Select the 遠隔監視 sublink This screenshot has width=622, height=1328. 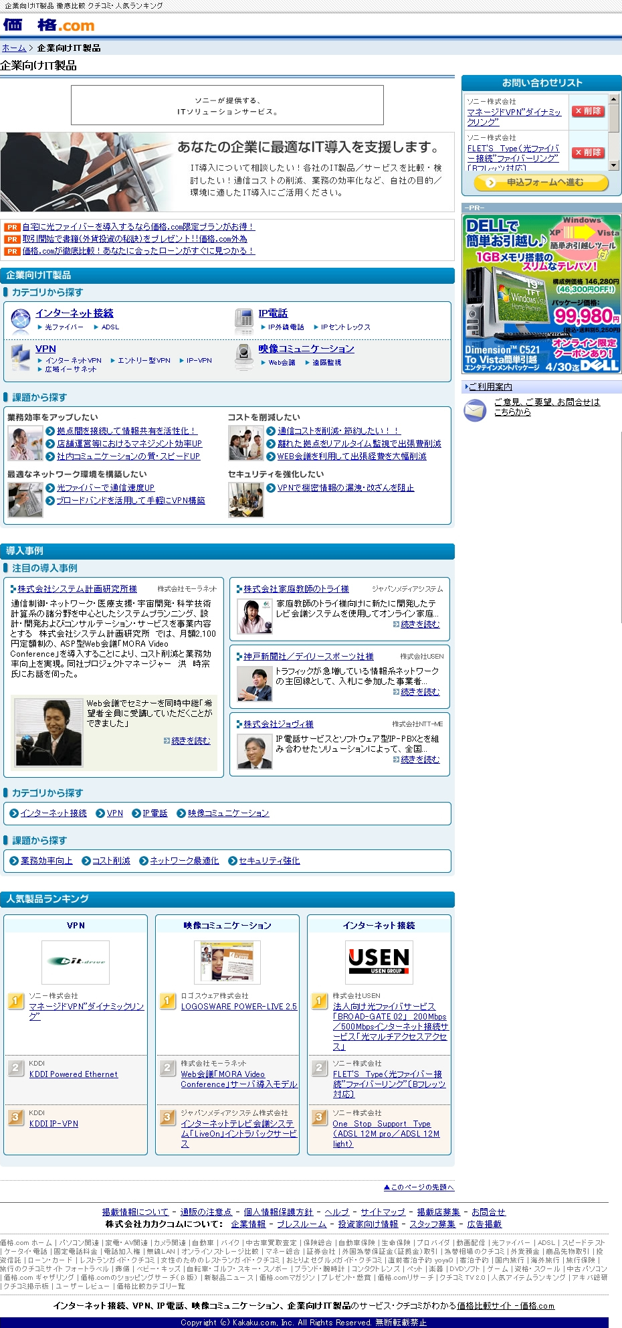pos(326,363)
